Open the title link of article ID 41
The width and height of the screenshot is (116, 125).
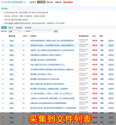coord(52,45)
